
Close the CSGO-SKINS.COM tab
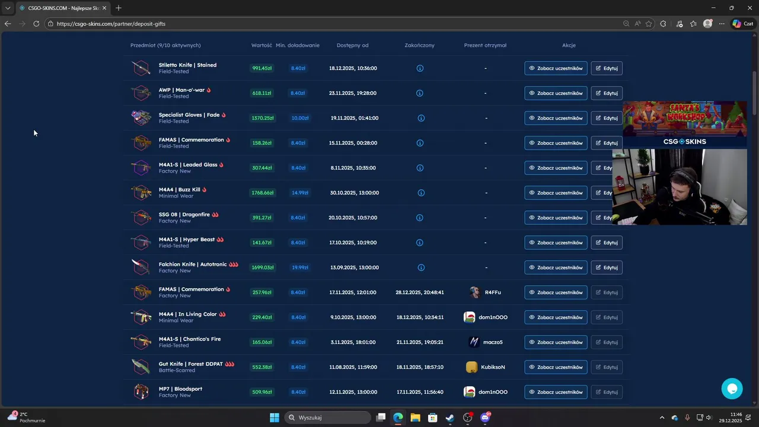(x=105, y=8)
